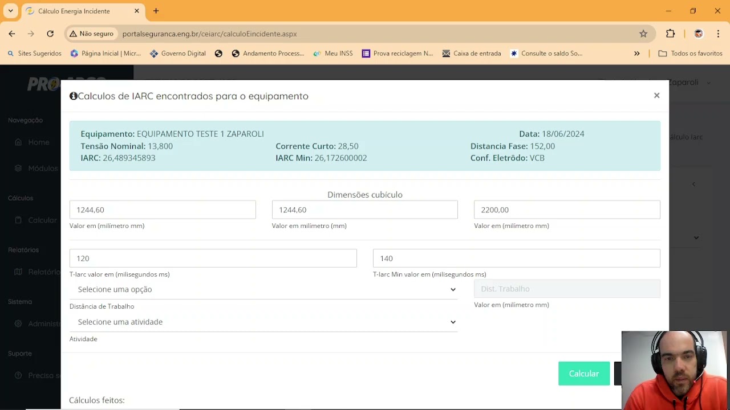Open the Chrome profile avatar

click(x=698, y=34)
